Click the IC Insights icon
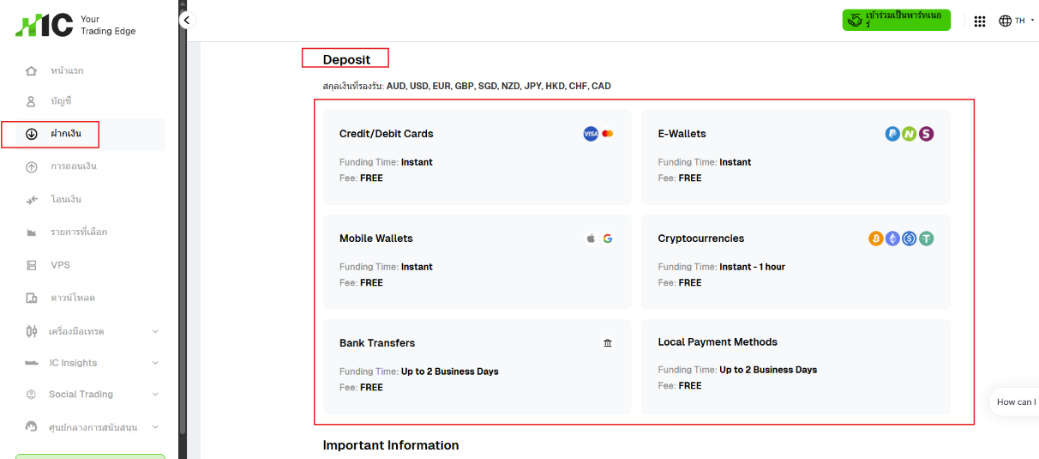Viewport: 1039px width, 459px height. (x=32, y=363)
